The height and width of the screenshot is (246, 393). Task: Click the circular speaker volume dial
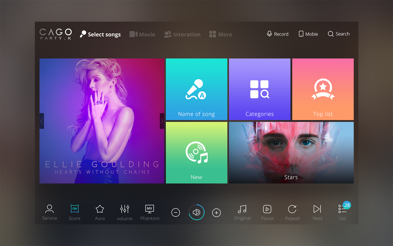[196, 212]
